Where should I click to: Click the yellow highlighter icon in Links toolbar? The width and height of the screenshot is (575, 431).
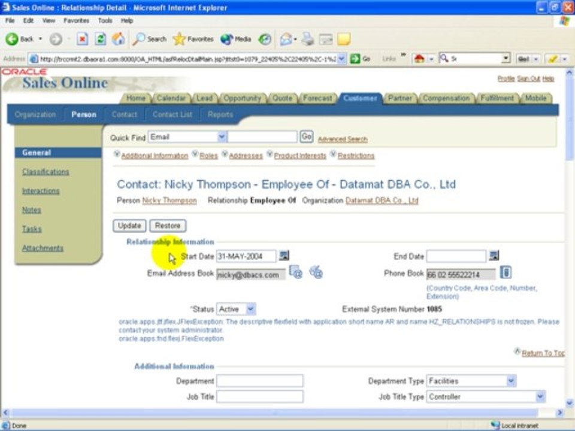552,59
